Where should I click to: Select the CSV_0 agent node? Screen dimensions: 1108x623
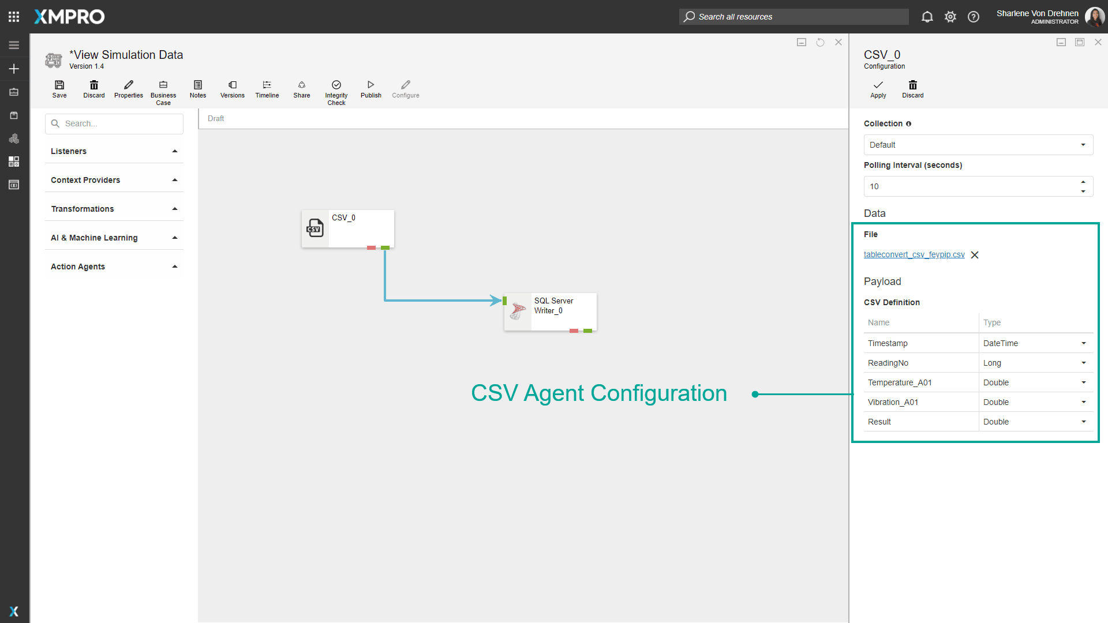[347, 229]
